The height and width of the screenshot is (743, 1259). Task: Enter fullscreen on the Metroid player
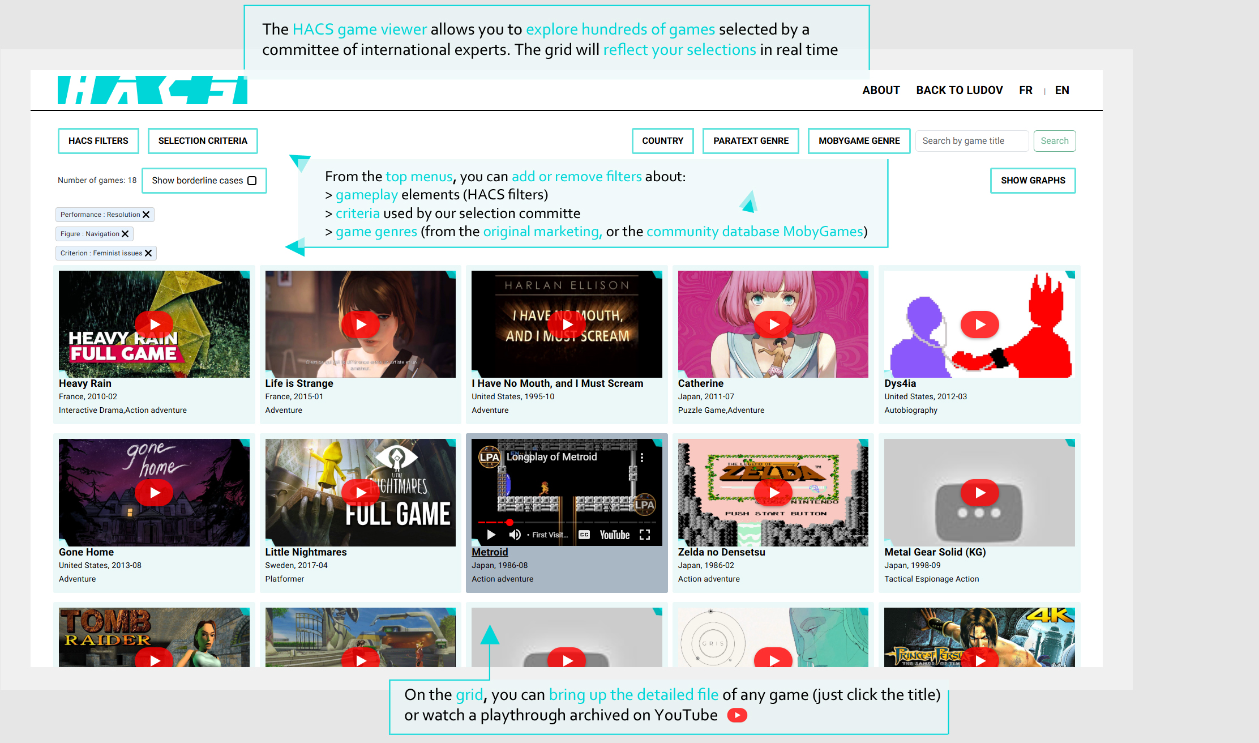[x=645, y=535]
